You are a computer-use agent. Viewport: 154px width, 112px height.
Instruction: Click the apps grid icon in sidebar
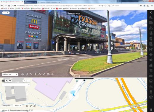click(151, 109)
